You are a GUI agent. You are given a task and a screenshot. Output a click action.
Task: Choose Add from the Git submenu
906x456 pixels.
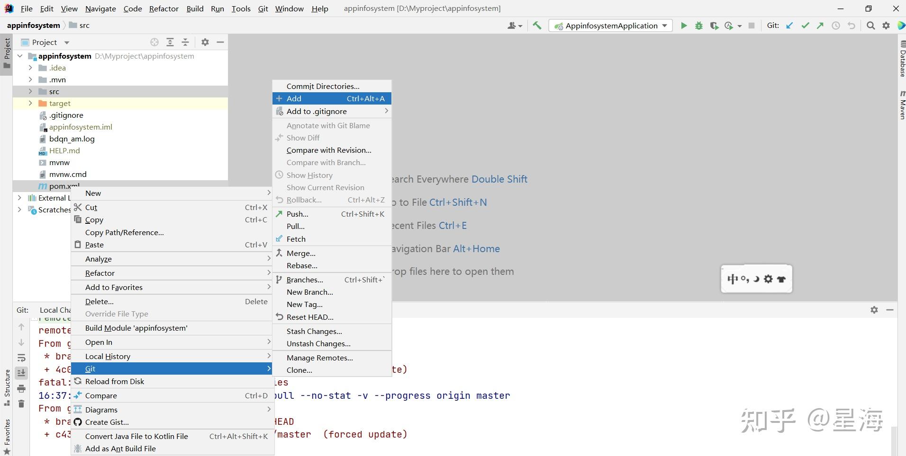(x=332, y=98)
